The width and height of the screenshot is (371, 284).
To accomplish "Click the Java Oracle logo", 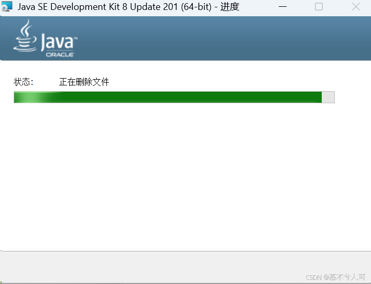I will pos(45,38).
